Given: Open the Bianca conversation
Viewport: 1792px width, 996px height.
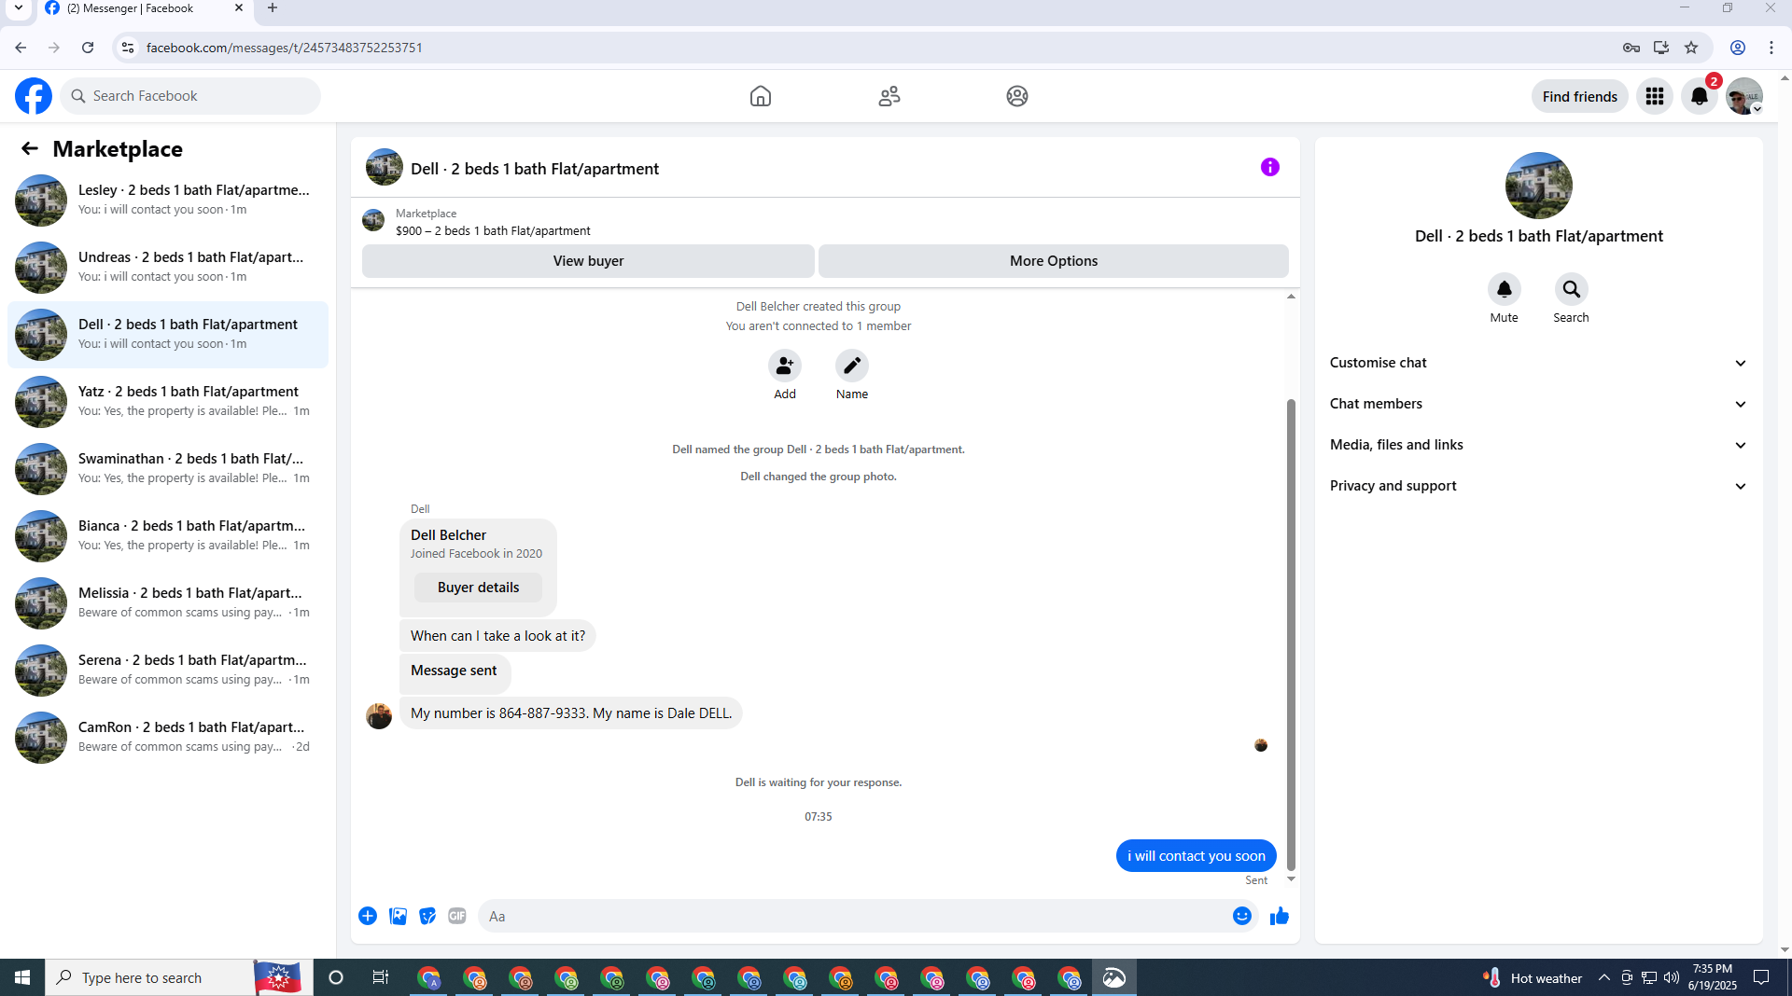Looking at the screenshot, I should (168, 535).
